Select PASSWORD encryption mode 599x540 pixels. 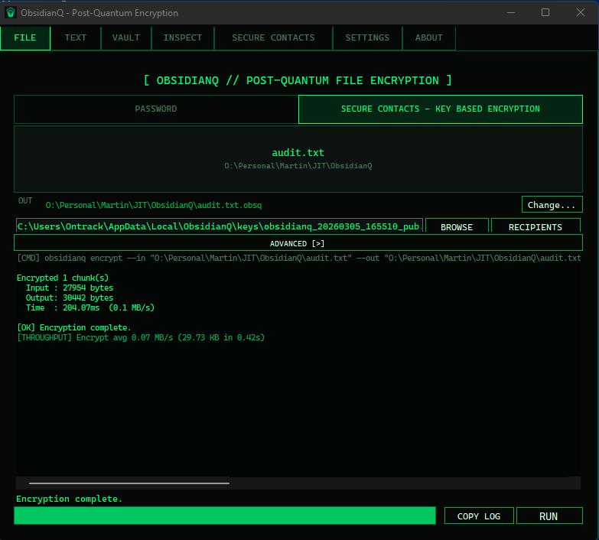coord(156,109)
